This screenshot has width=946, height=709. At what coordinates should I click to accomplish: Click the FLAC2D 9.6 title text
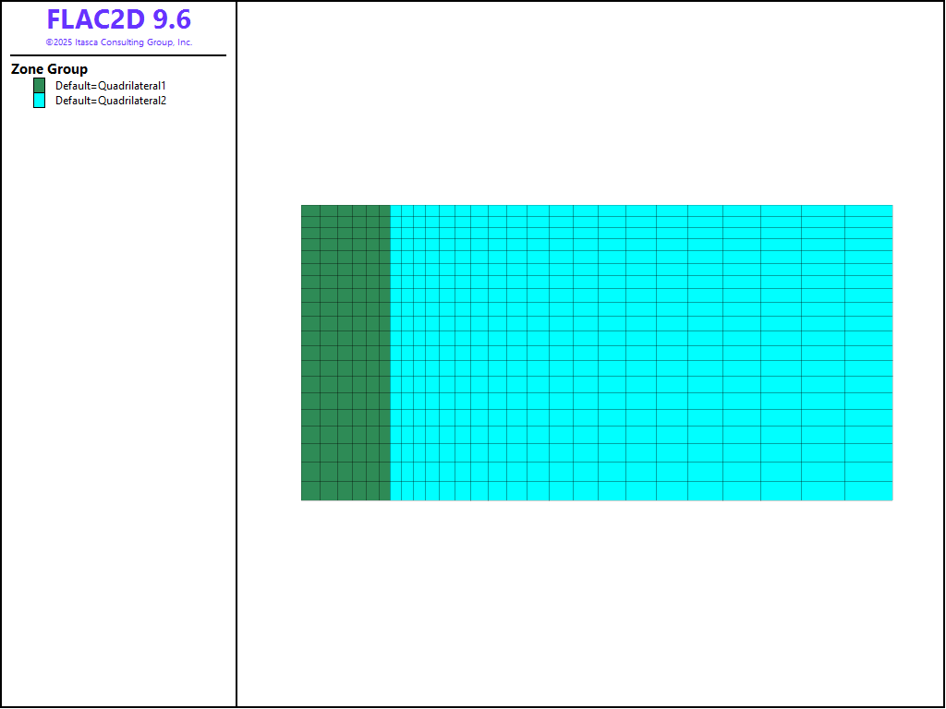118,19
